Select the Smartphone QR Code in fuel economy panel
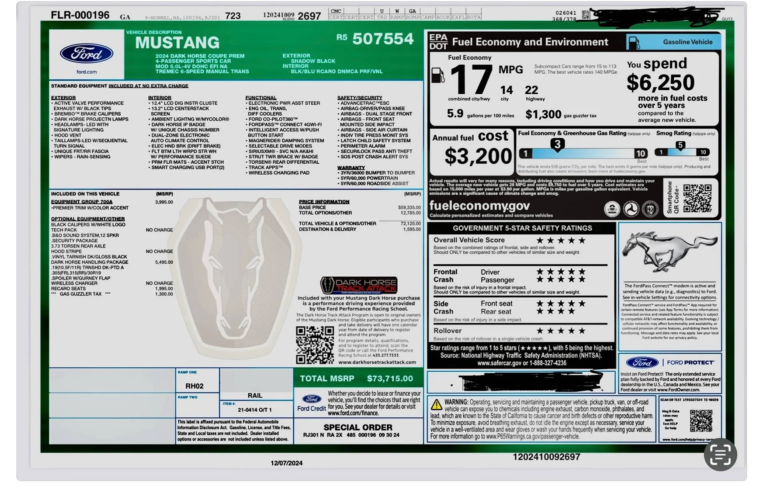 click(697, 198)
